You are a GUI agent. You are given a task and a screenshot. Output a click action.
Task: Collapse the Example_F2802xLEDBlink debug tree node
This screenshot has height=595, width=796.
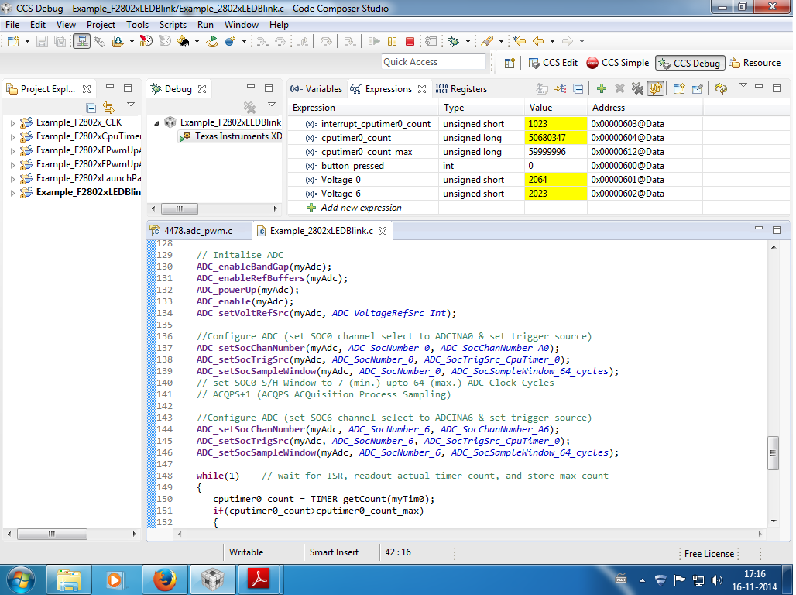click(156, 122)
